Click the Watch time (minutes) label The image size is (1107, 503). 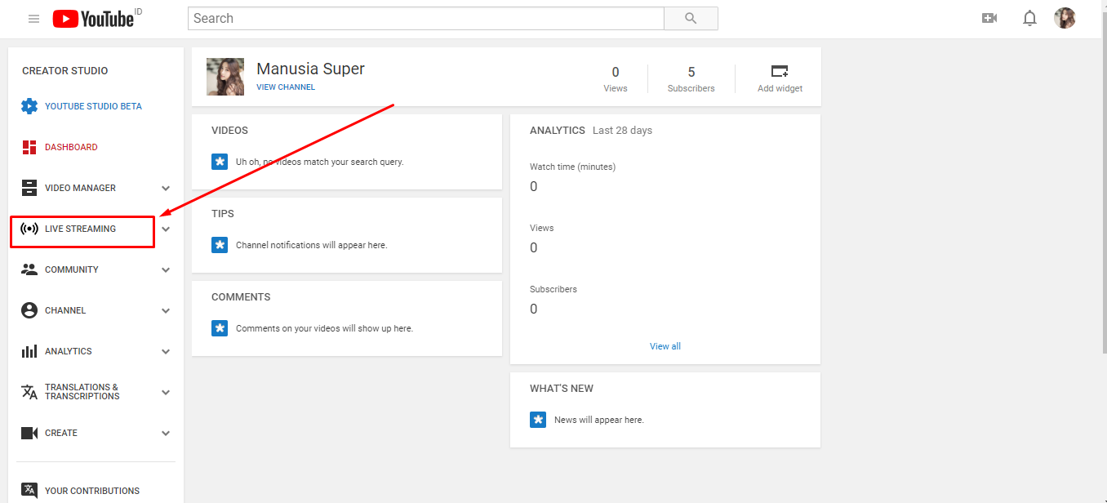tap(573, 167)
